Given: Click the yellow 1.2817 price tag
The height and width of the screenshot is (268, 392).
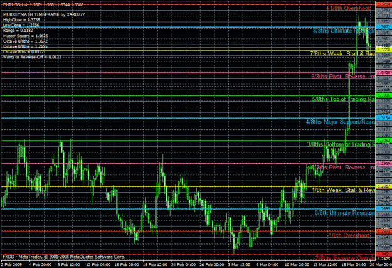Looking at the screenshot, I should pos(384,186).
